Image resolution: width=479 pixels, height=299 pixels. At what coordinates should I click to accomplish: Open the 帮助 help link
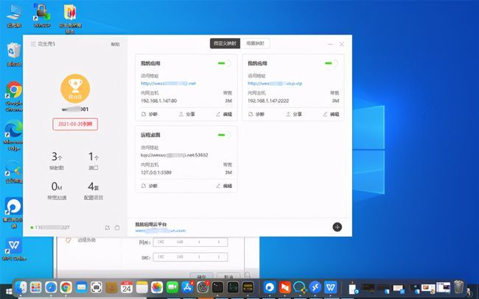tap(115, 45)
